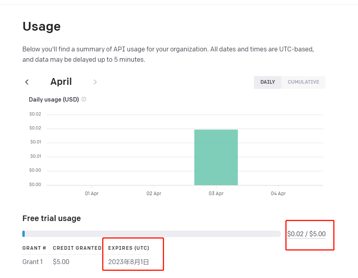Image resolution: width=358 pixels, height=278 pixels.
Task: Switch to the DAILY view tab
Action: tap(267, 82)
